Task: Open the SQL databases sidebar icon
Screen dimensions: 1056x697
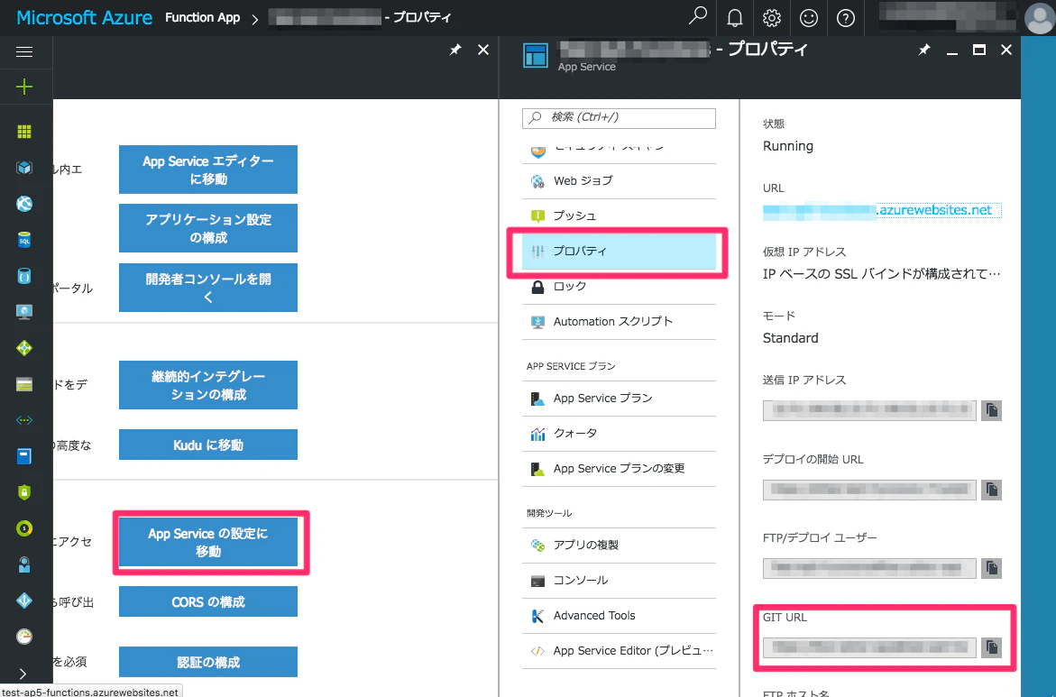Action: (x=24, y=240)
